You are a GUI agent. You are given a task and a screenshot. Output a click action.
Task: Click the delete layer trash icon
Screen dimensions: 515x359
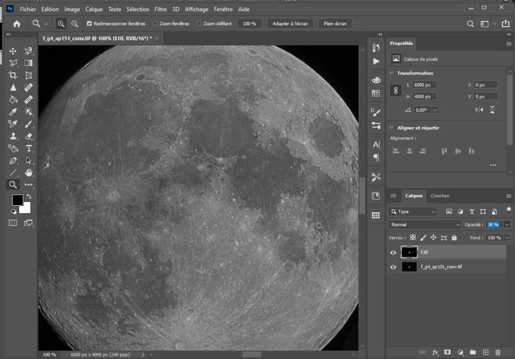(498, 352)
